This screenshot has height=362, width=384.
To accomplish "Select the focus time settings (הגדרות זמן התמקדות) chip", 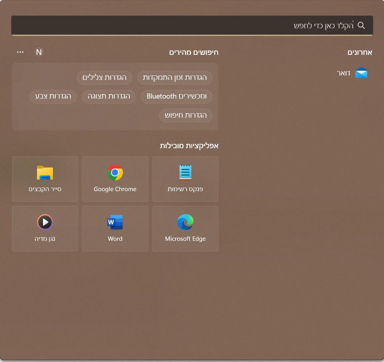I will tap(175, 77).
